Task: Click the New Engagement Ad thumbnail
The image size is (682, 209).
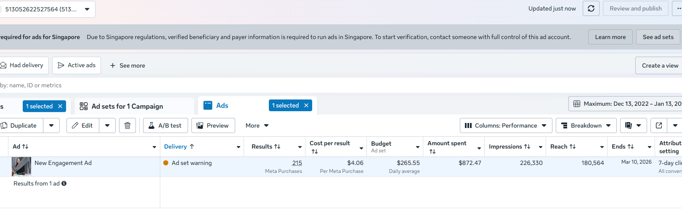Action: click(21, 166)
